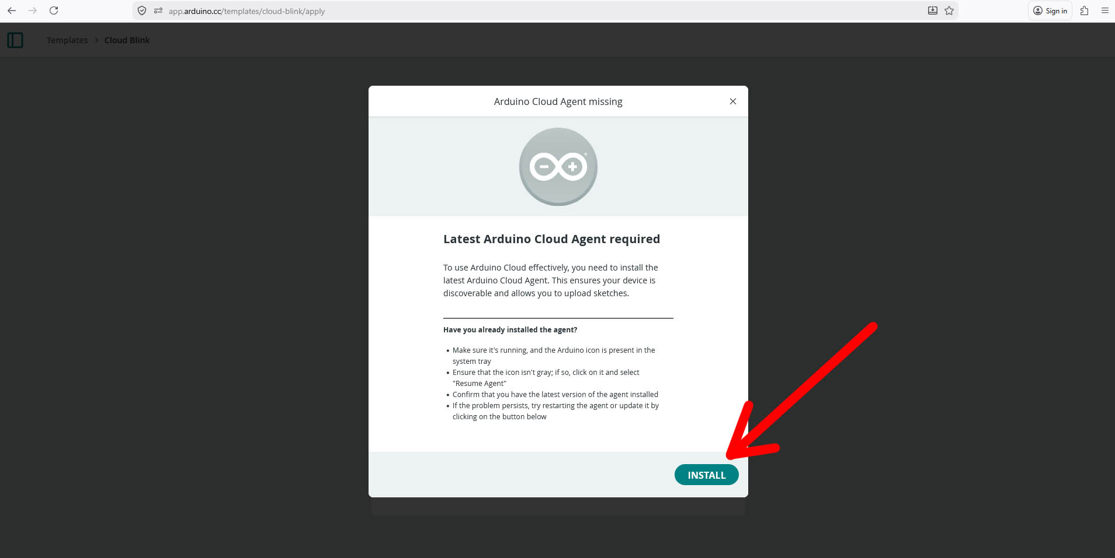Click the paragraph starting "To use Arduino Cloud effectively"
The height and width of the screenshot is (558, 1115).
550,280
